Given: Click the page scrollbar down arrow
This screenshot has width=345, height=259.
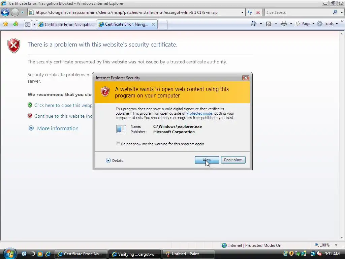Looking at the screenshot, I should click(342, 238).
